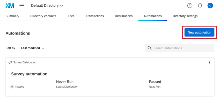The image size is (220, 99).
Task: Open the Directory settings tab
Action: coord(185,16)
